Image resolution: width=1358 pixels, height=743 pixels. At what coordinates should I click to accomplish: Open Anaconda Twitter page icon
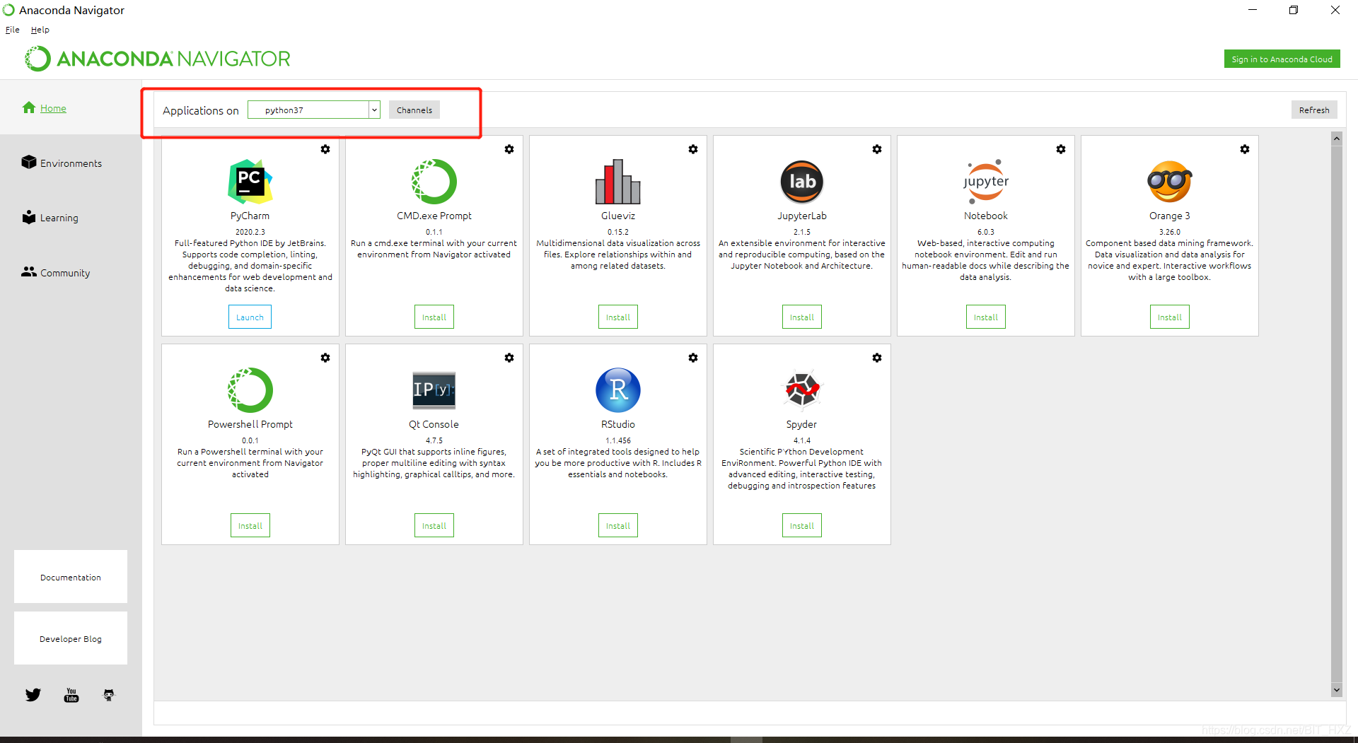[x=33, y=695]
